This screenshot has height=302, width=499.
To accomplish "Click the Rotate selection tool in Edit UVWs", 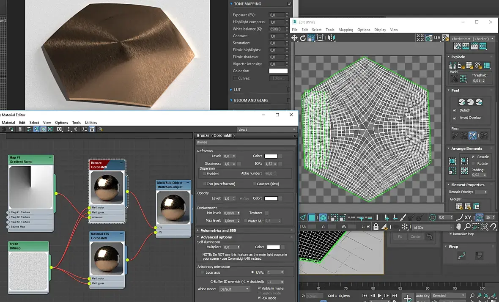I will click(x=303, y=38).
